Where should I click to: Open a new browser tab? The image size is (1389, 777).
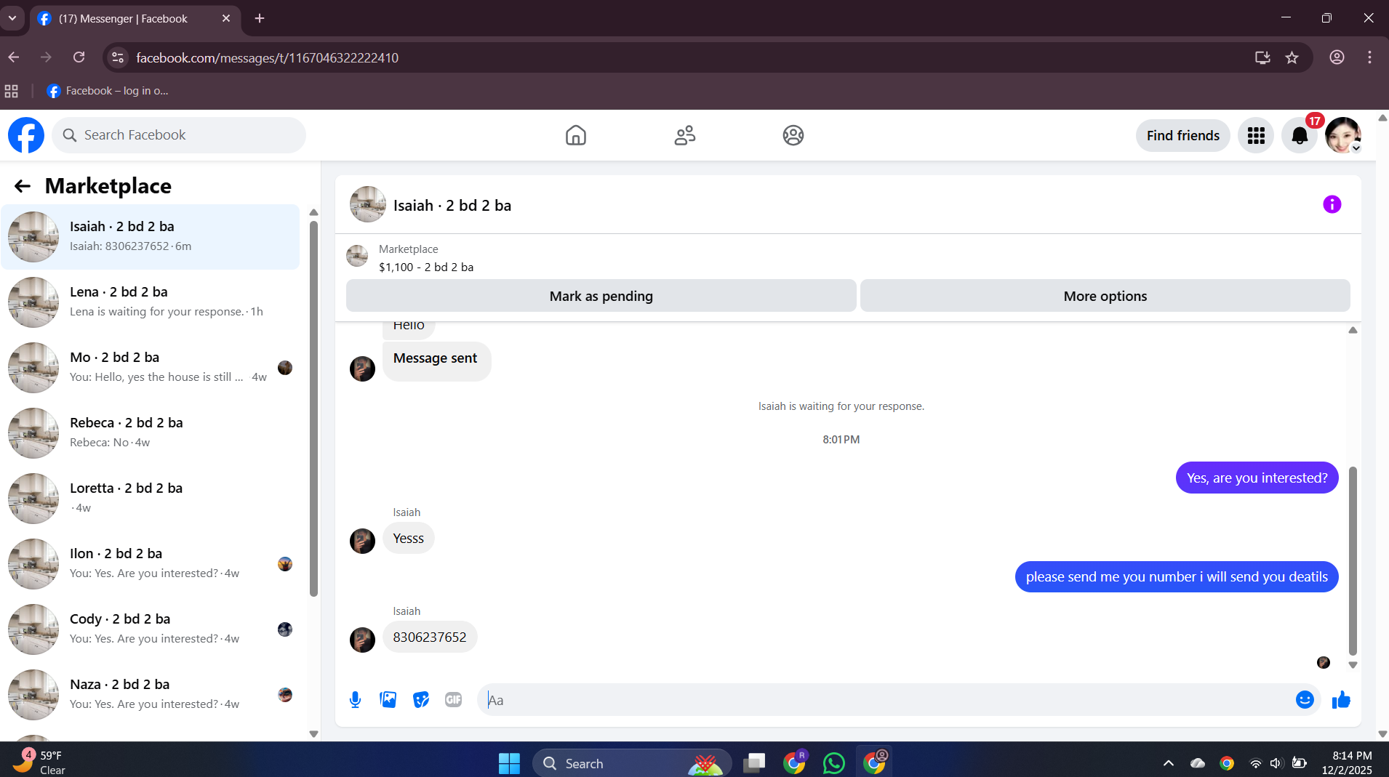click(260, 18)
